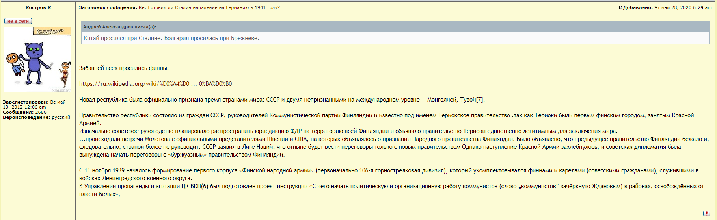Open the profile of Костров К
This screenshot has width=717, height=220.
coord(38,7)
